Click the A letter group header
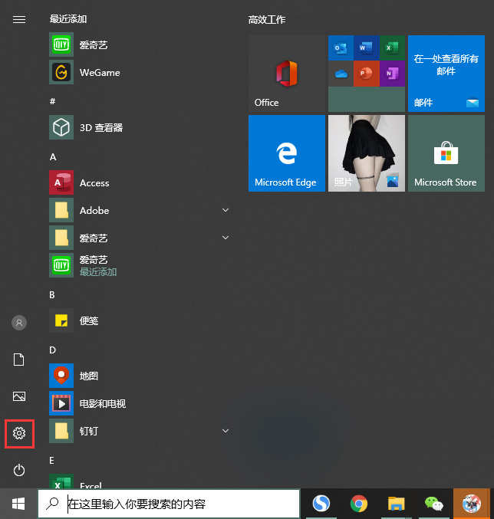Viewport: 494px width, 519px height. (53, 157)
